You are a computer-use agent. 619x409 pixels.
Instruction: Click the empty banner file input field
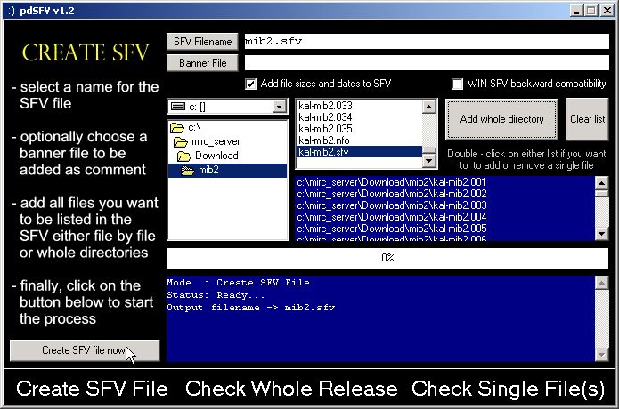pyautogui.click(x=427, y=62)
